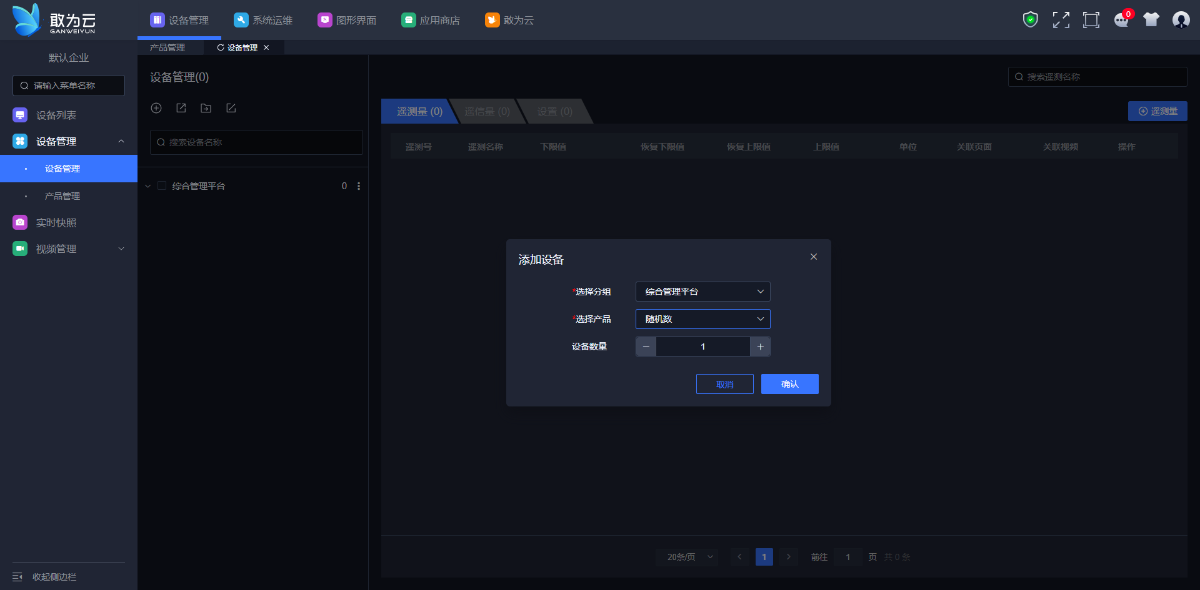Focus the 搜索遥测名称 search field
This screenshot has width=1200, height=590.
tap(1097, 77)
